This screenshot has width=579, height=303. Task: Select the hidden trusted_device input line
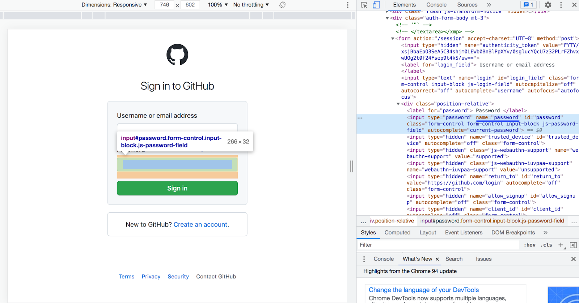pyautogui.click(x=492, y=140)
